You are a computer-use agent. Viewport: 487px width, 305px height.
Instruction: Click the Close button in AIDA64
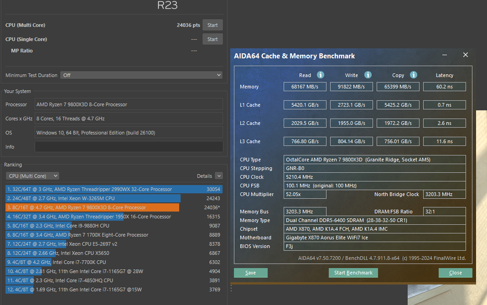tap(456, 273)
